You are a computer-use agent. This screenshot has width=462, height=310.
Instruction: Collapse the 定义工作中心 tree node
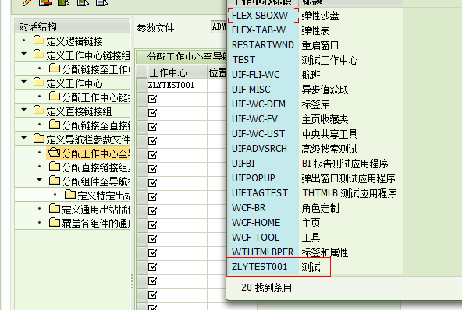click(24, 82)
